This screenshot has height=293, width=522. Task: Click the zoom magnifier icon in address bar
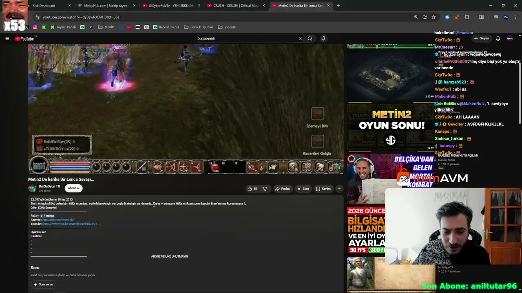tap(416, 17)
